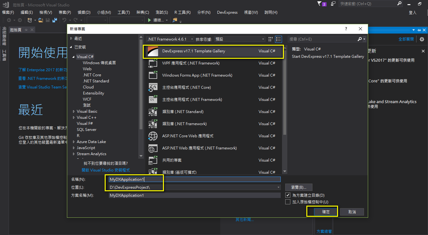Open notifications panel settings gear
Viewport: 428px width, 235px height.
(422, 39)
